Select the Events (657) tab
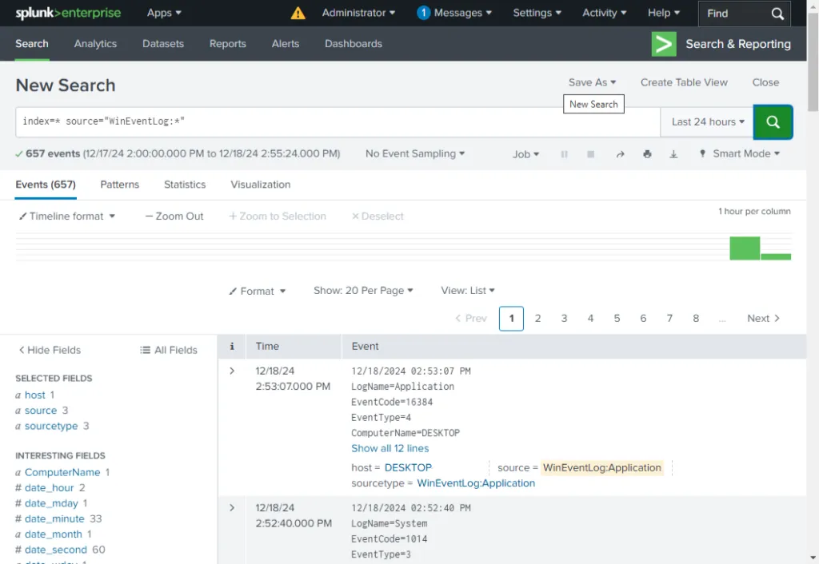Image resolution: width=819 pixels, height=564 pixels. pyautogui.click(x=46, y=185)
